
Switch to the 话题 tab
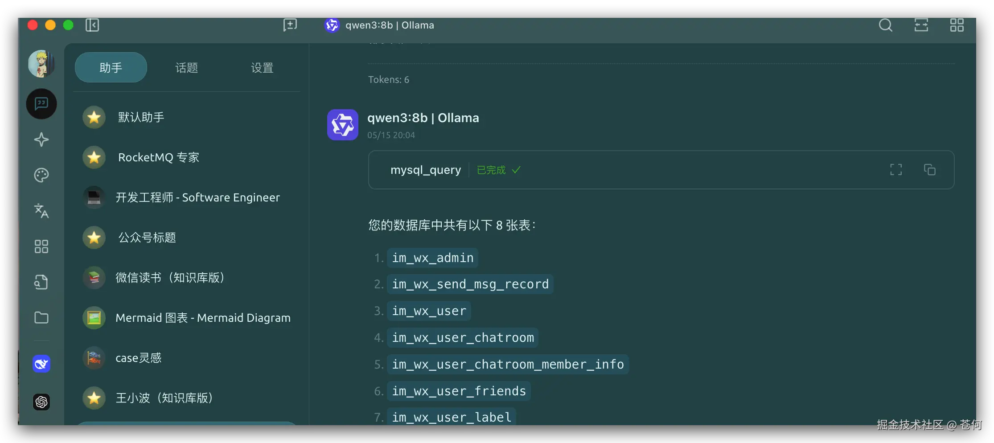187,68
